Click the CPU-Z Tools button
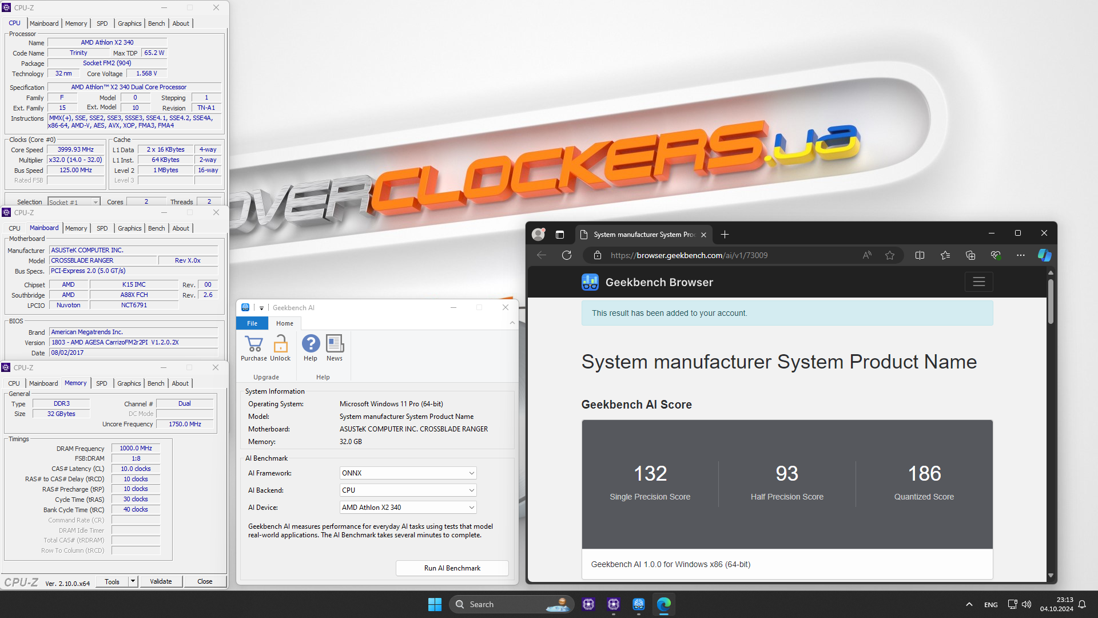Screen dimensions: 1098x618 point(112,581)
